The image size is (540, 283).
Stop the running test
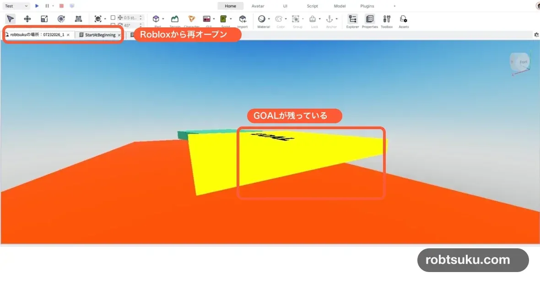click(61, 6)
